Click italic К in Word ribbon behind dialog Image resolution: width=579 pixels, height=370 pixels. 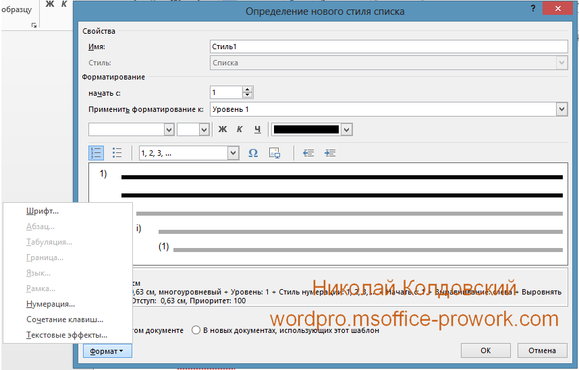pos(64,4)
